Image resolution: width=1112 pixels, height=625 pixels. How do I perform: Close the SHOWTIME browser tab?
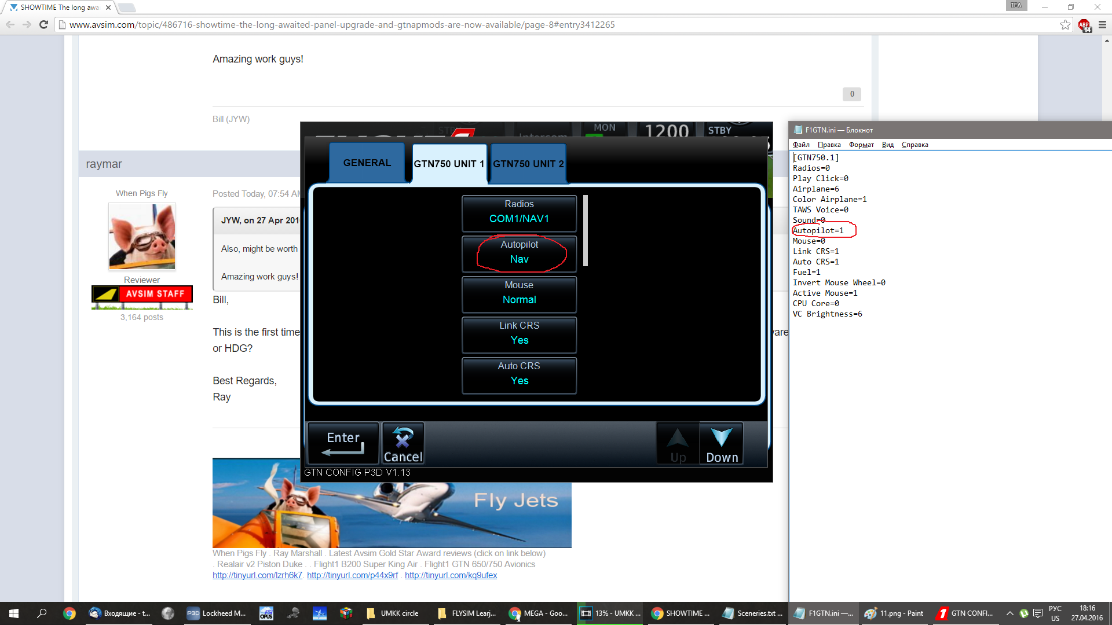click(x=108, y=8)
